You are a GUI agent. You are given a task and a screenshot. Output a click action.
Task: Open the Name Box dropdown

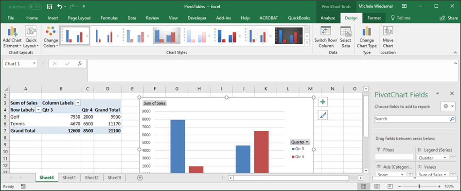coord(35,64)
